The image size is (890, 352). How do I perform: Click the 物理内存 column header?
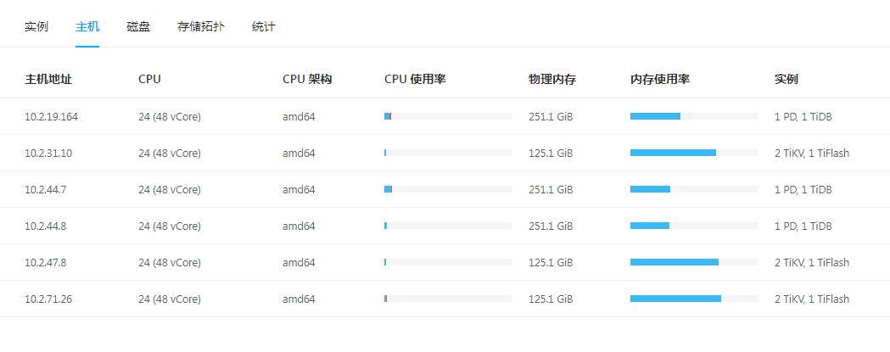tap(551, 80)
